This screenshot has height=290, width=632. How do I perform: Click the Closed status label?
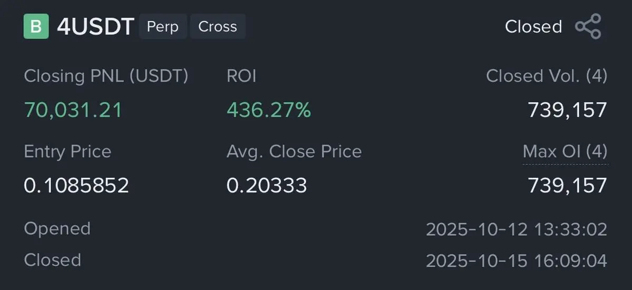pyautogui.click(x=533, y=26)
